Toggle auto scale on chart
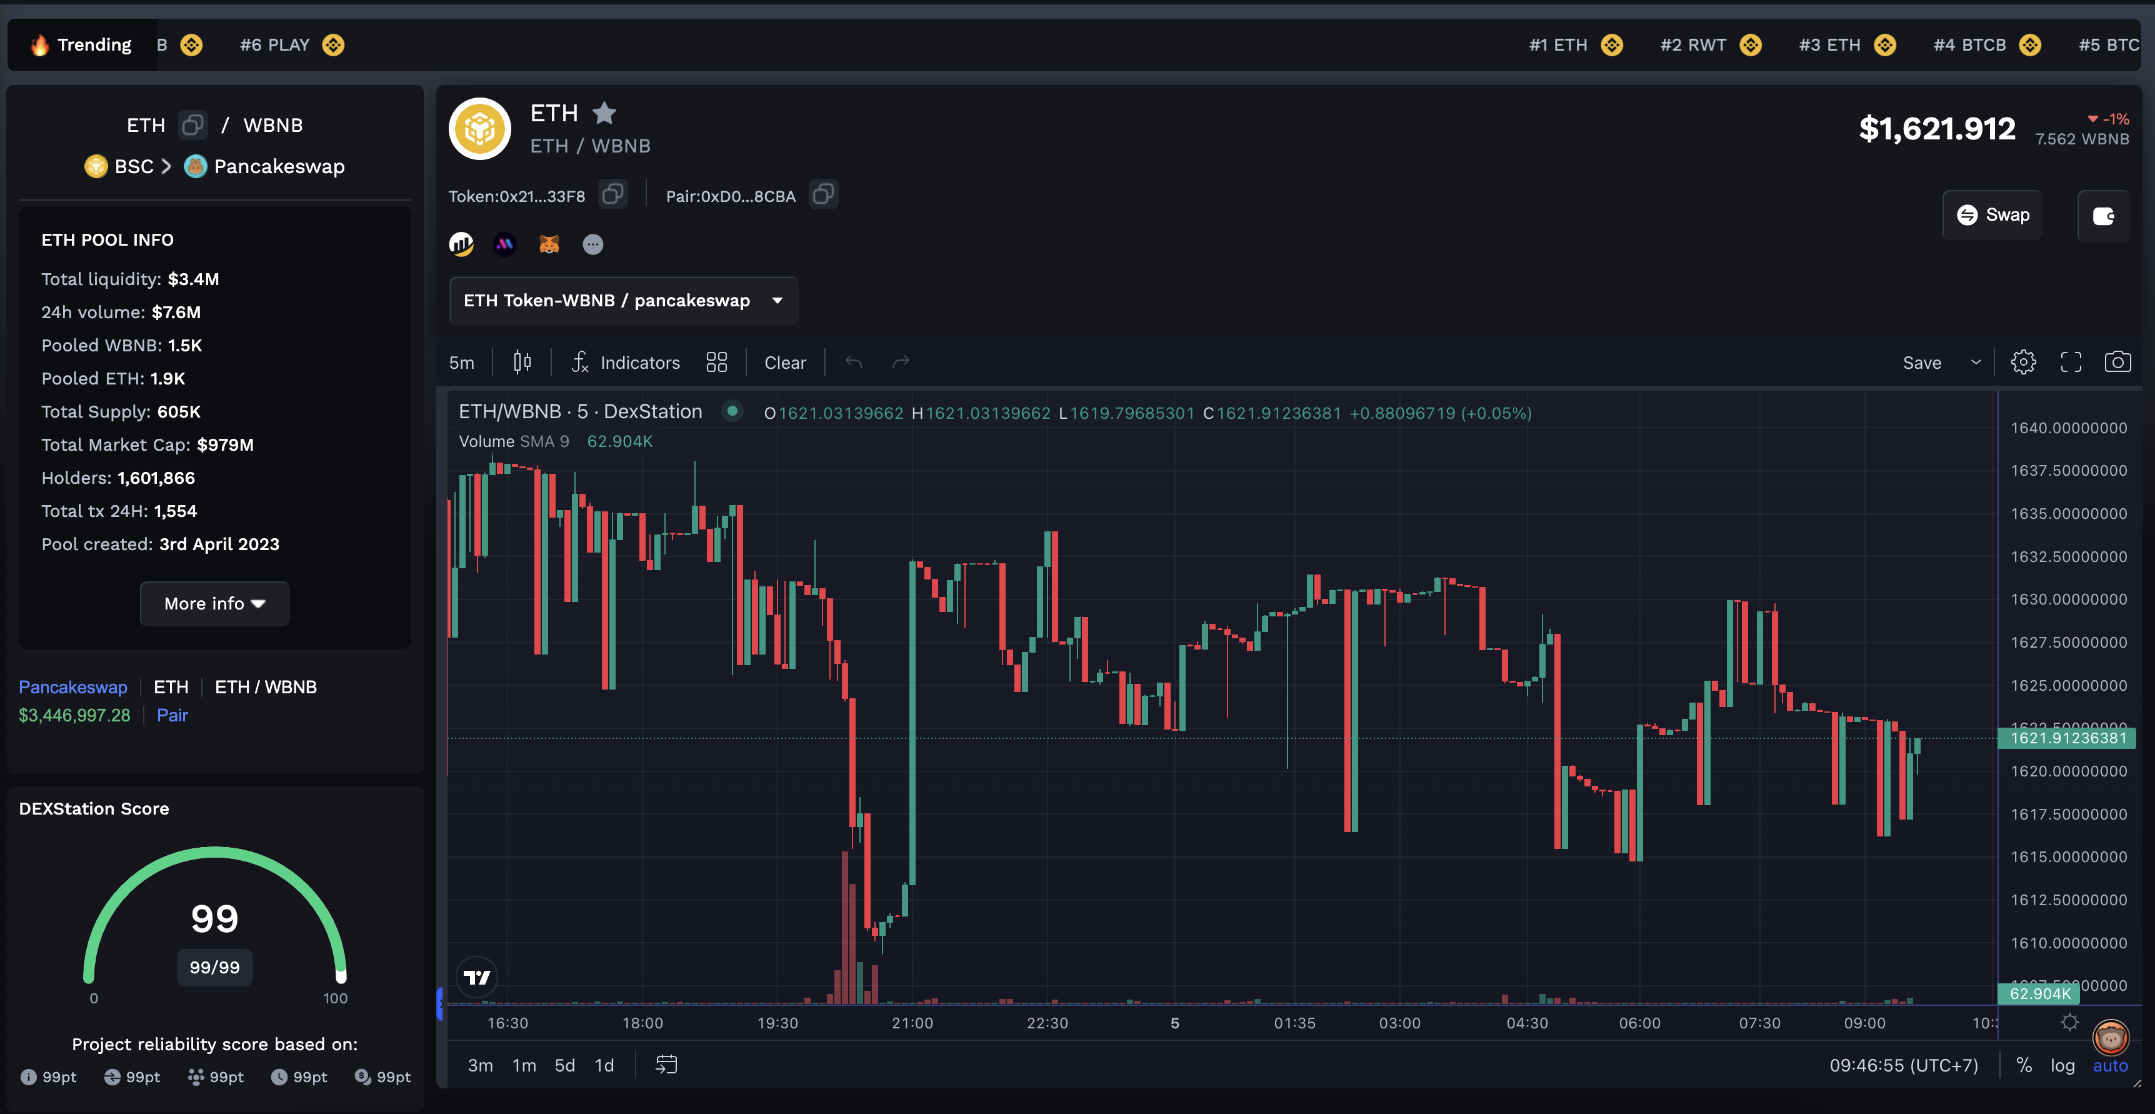This screenshot has height=1114, width=2155. tap(2110, 1065)
